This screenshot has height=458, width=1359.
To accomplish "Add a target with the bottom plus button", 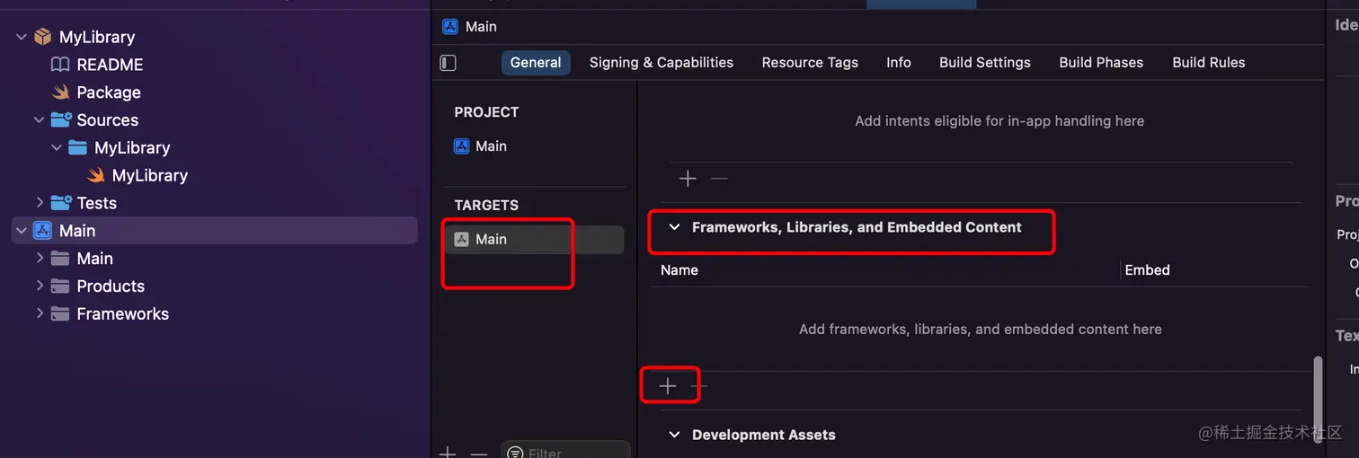I will click(448, 453).
